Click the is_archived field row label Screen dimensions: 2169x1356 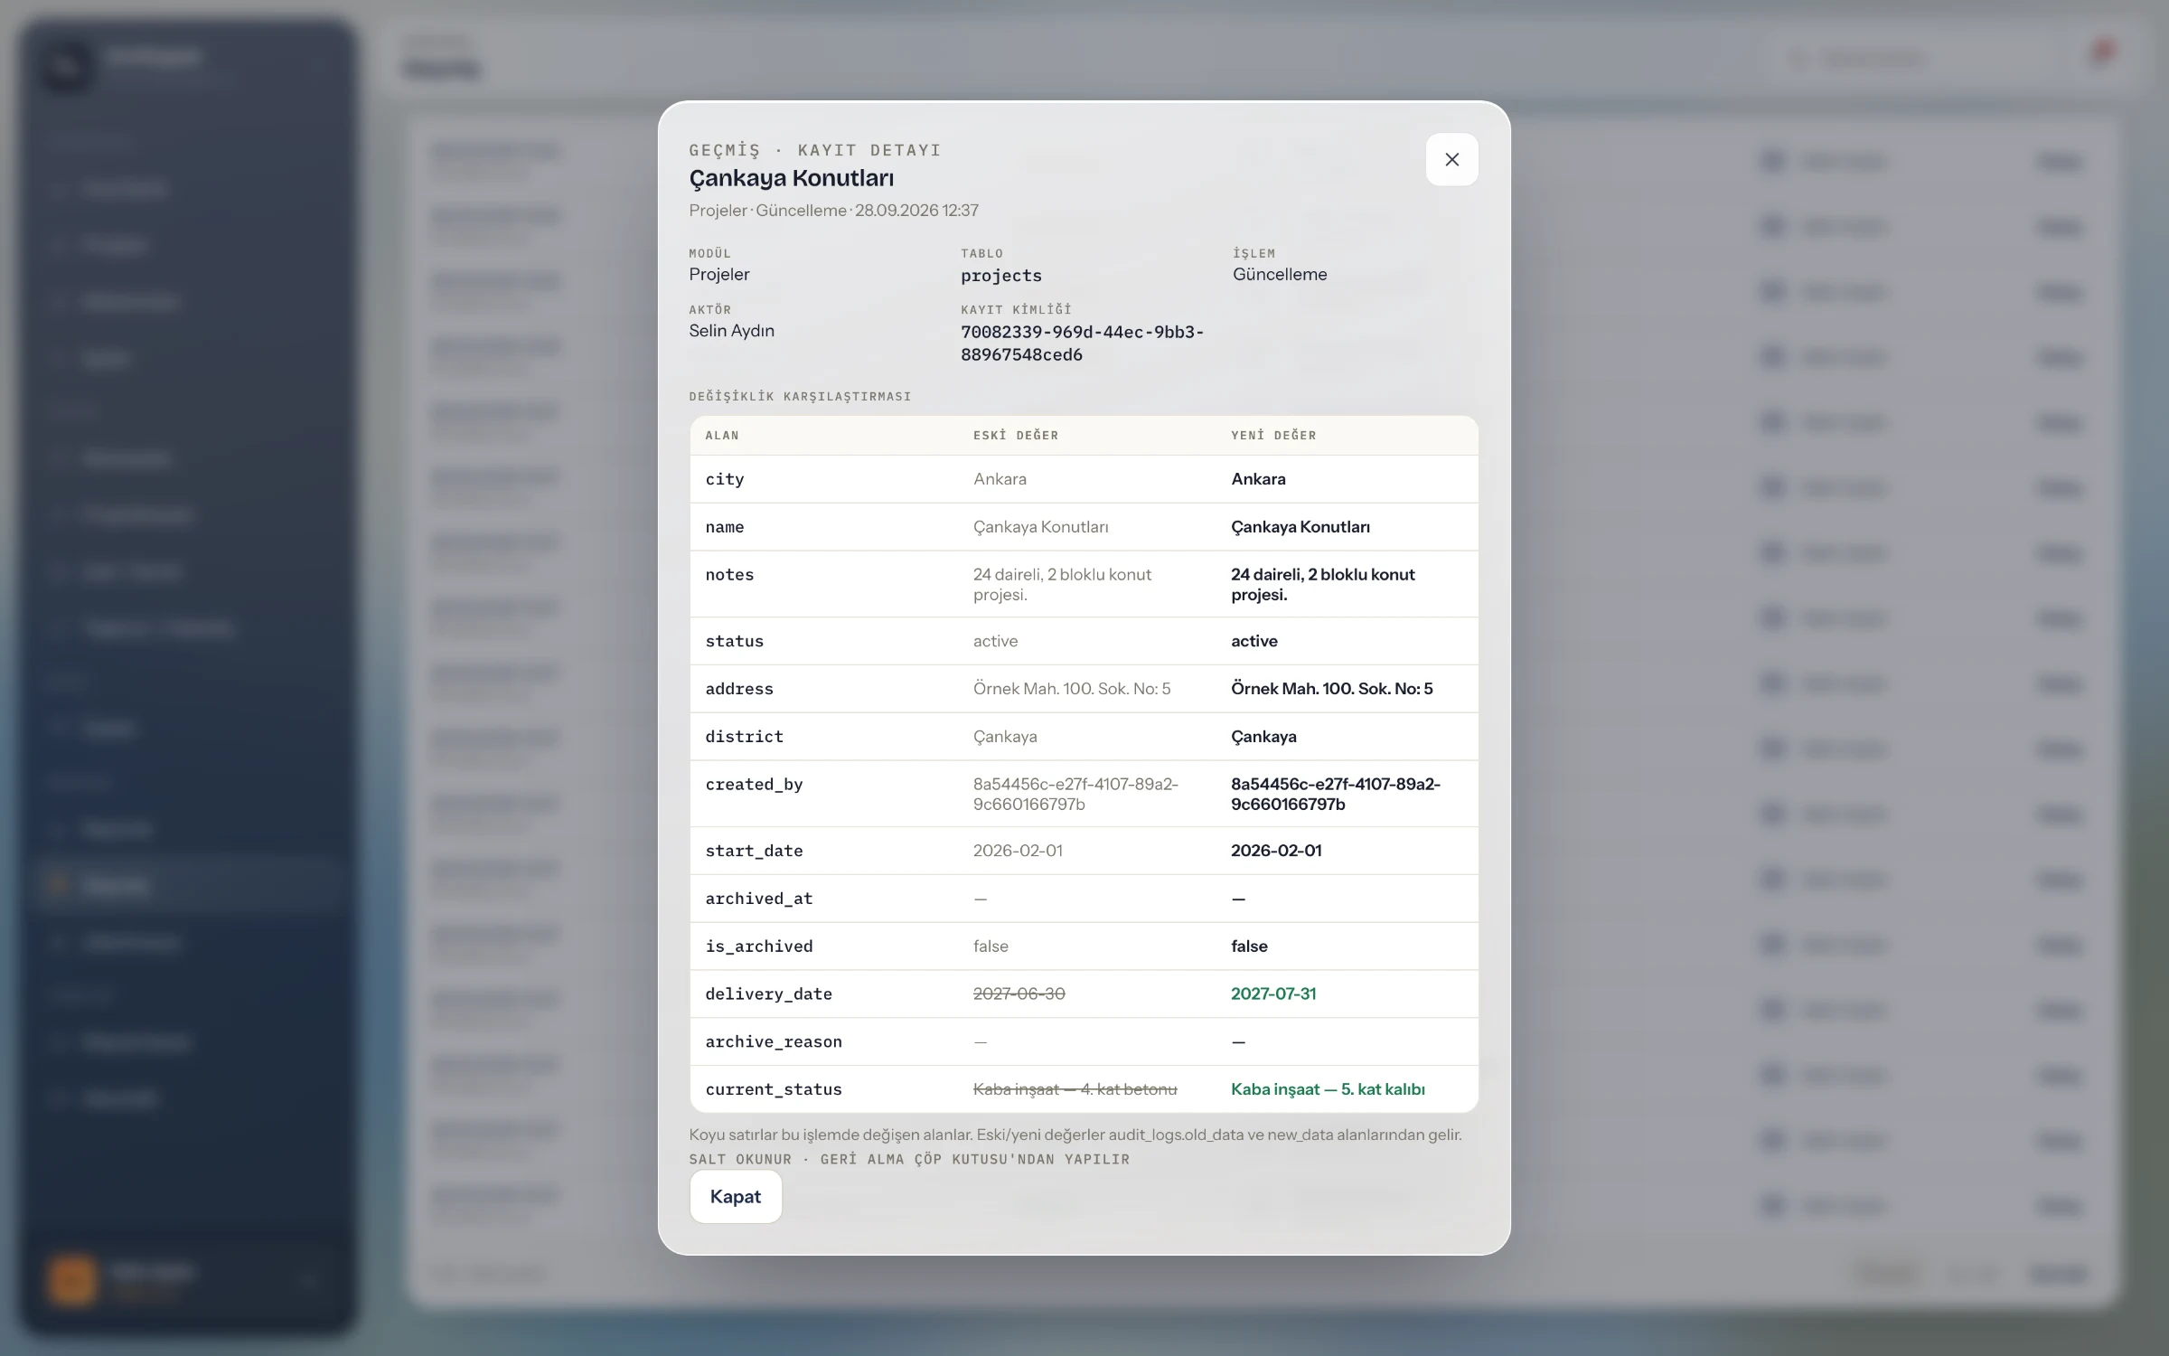coord(758,946)
